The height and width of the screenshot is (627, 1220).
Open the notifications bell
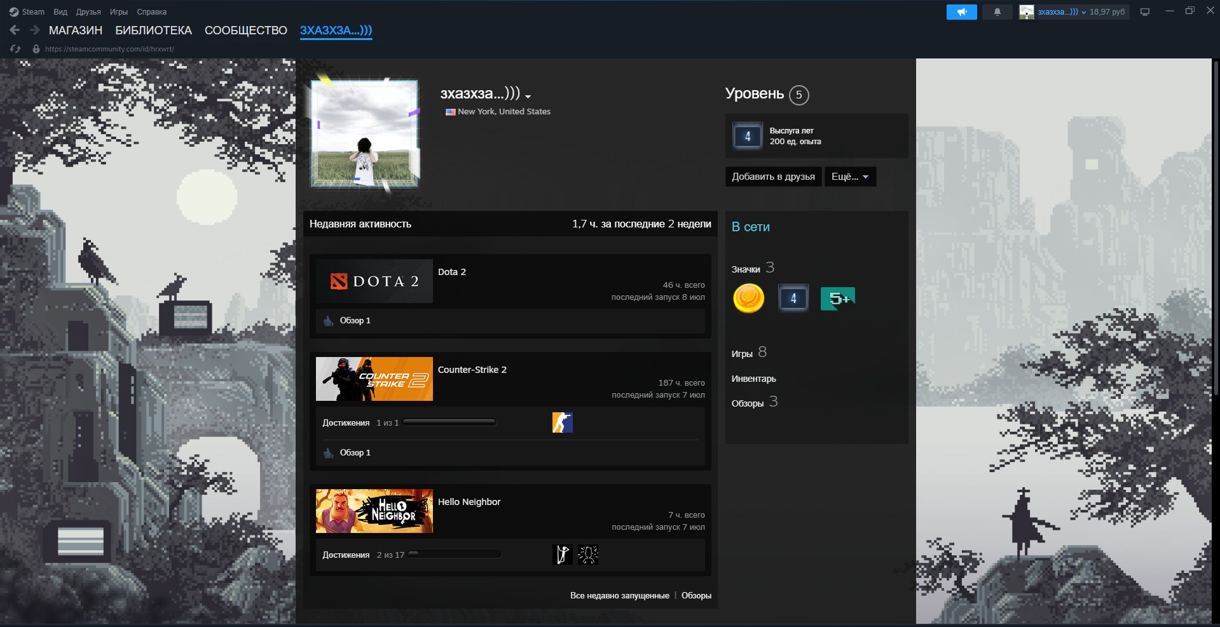(997, 12)
